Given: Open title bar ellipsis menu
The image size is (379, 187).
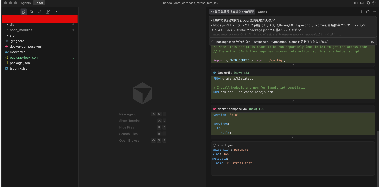Looking at the screenshot, I should 350,3.
